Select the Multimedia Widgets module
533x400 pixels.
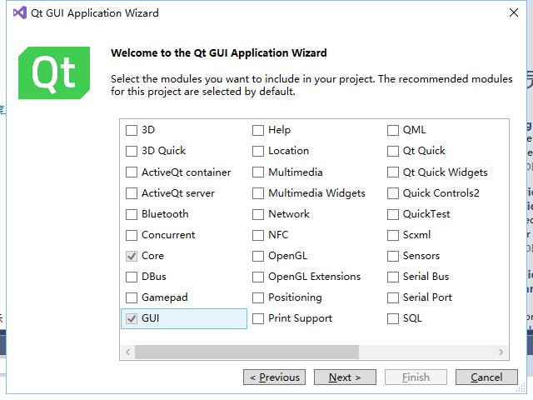point(258,193)
